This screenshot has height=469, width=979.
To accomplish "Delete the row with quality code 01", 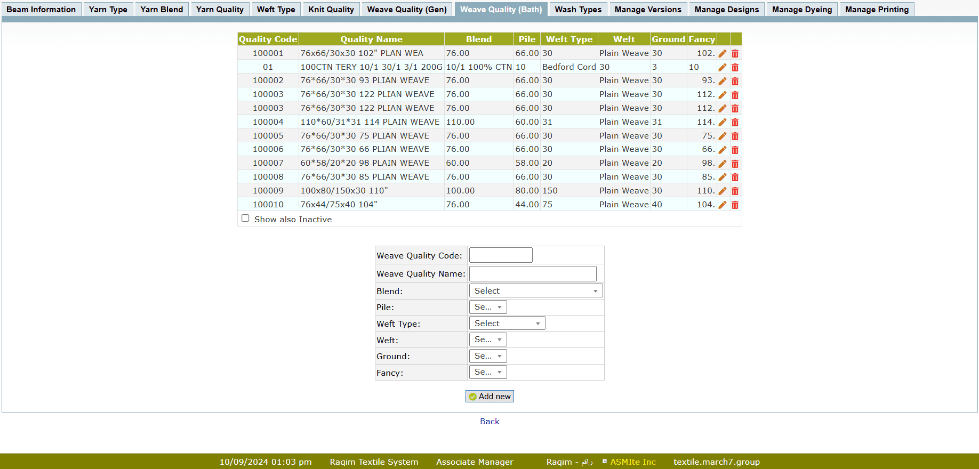I will click(x=735, y=67).
